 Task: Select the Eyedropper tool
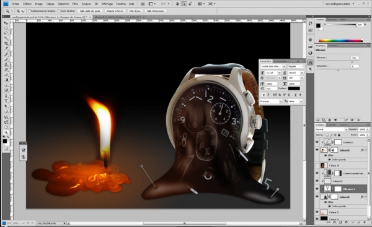[x=6, y=48]
